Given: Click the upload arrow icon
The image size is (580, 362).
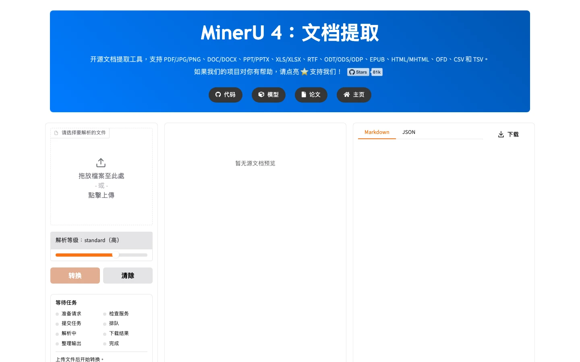Looking at the screenshot, I should (101, 162).
